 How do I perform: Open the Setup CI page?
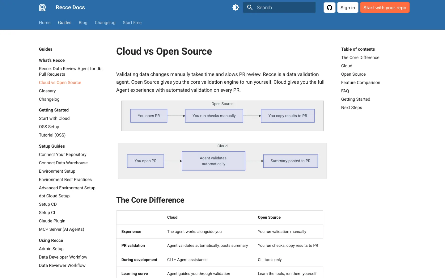47,213
